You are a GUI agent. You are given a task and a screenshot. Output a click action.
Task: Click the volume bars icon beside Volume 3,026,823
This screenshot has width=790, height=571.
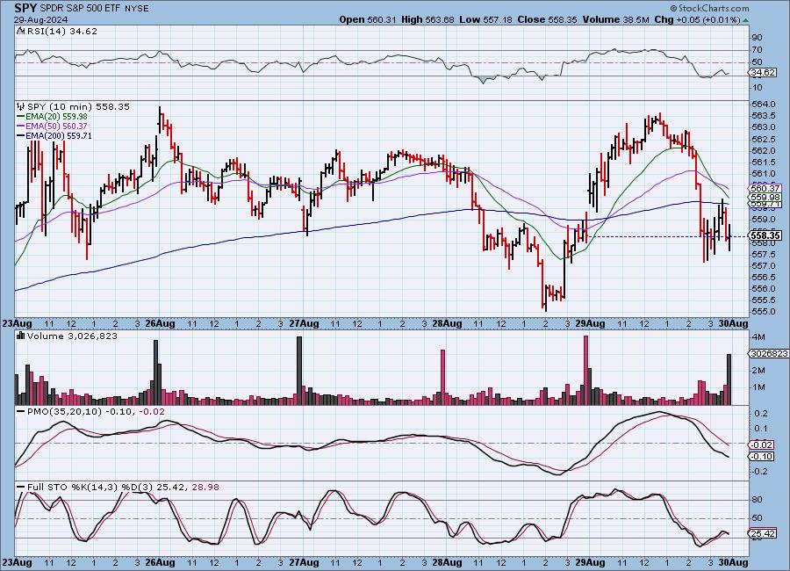click(x=21, y=336)
